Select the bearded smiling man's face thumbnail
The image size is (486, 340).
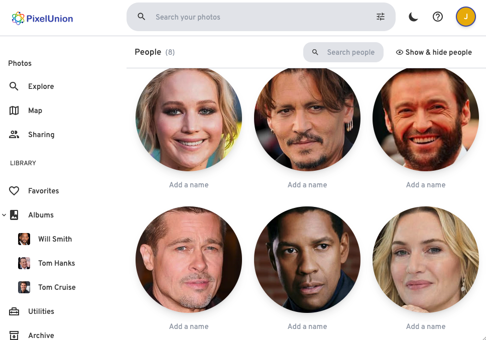point(426,120)
